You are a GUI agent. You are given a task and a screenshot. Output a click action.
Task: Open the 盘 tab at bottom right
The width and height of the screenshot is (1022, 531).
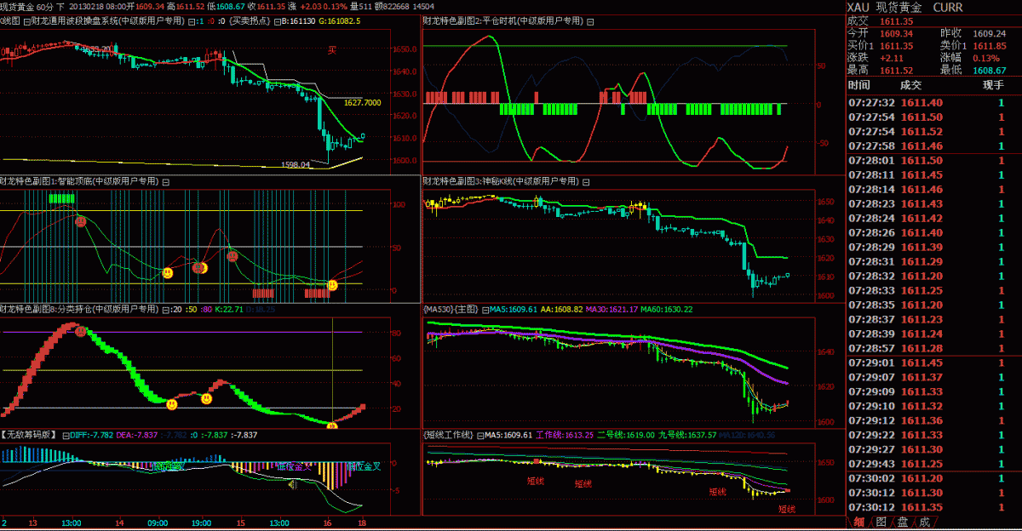pyautogui.click(x=902, y=522)
